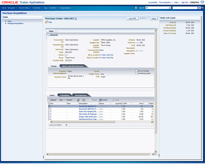The height and width of the screenshot is (164, 205).
Task: Open the Help dropdown menu
Action: [177, 2]
